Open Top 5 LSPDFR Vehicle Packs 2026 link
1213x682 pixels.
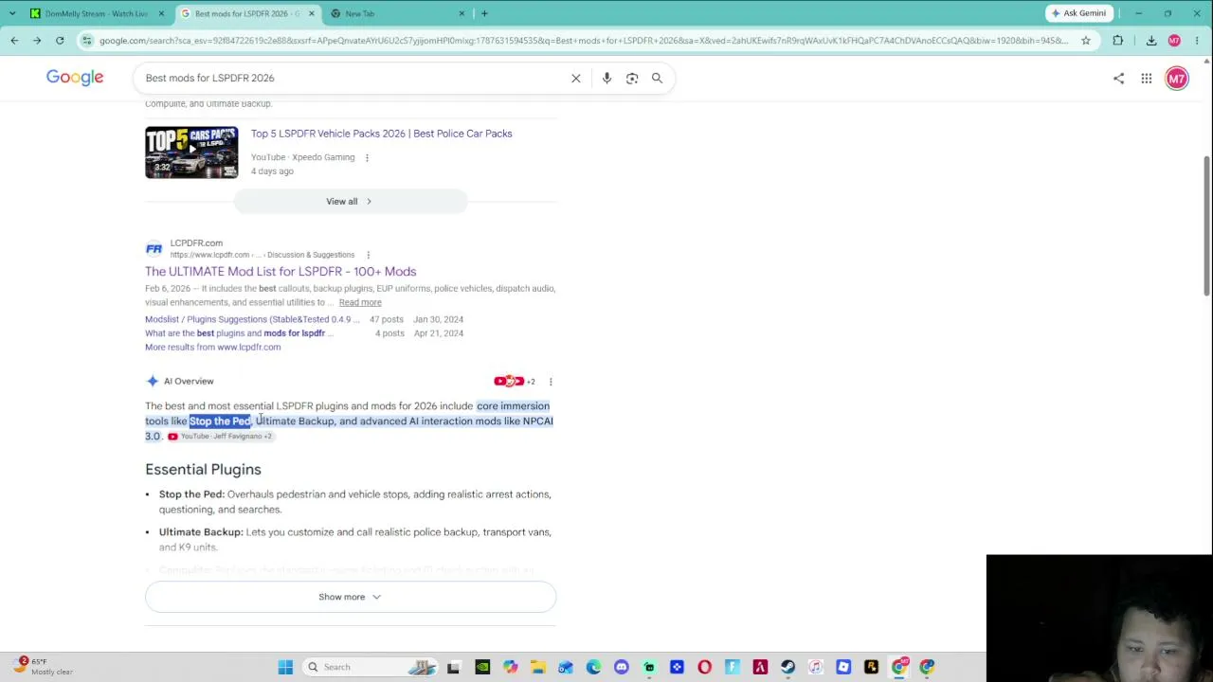pyautogui.click(x=381, y=134)
